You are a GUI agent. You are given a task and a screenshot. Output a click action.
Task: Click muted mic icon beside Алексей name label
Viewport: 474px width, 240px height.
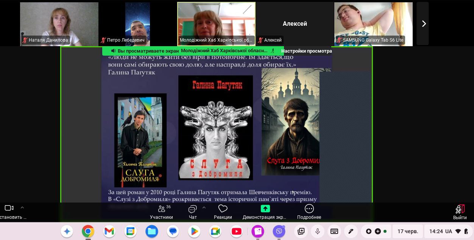[260, 40]
